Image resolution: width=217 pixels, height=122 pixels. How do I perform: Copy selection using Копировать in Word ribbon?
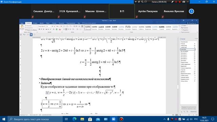[x=28, y=28]
